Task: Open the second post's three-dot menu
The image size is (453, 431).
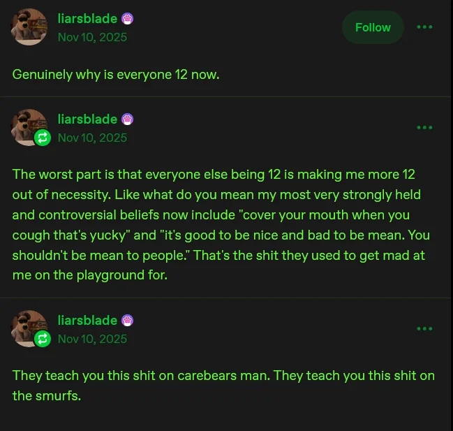Action: [424, 128]
